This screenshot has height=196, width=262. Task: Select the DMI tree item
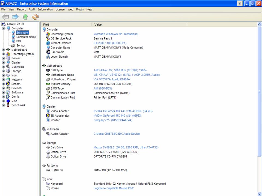click(19, 41)
